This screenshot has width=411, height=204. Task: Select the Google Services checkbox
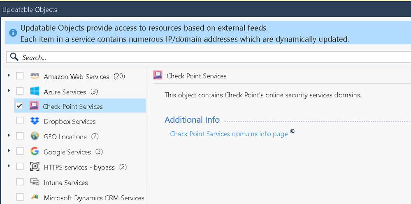(x=20, y=151)
